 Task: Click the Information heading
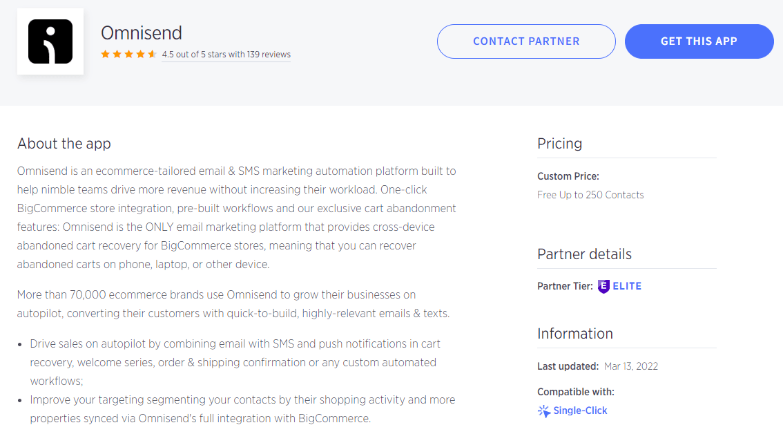(x=574, y=334)
